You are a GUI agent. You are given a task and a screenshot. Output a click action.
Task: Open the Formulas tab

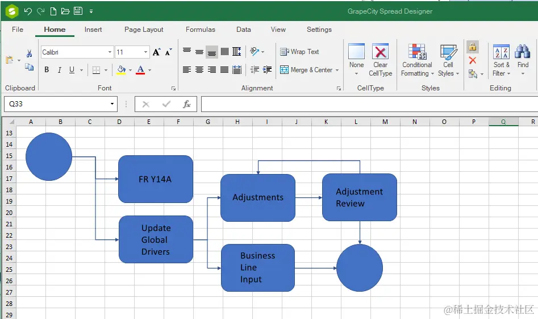201,30
